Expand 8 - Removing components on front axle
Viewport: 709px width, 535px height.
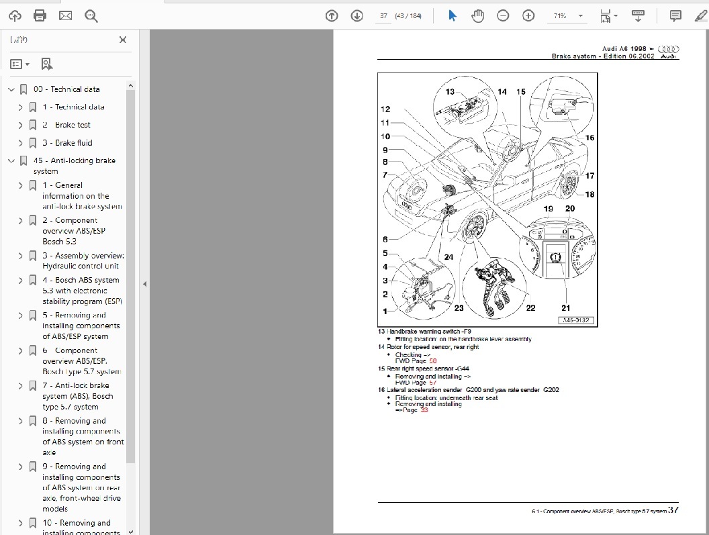click(20, 421)
